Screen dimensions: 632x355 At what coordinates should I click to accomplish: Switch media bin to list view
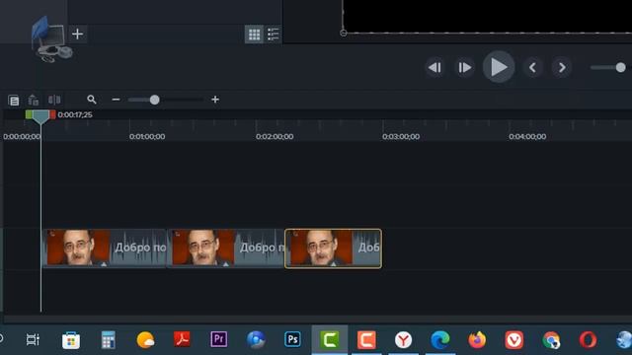point(273,35)
